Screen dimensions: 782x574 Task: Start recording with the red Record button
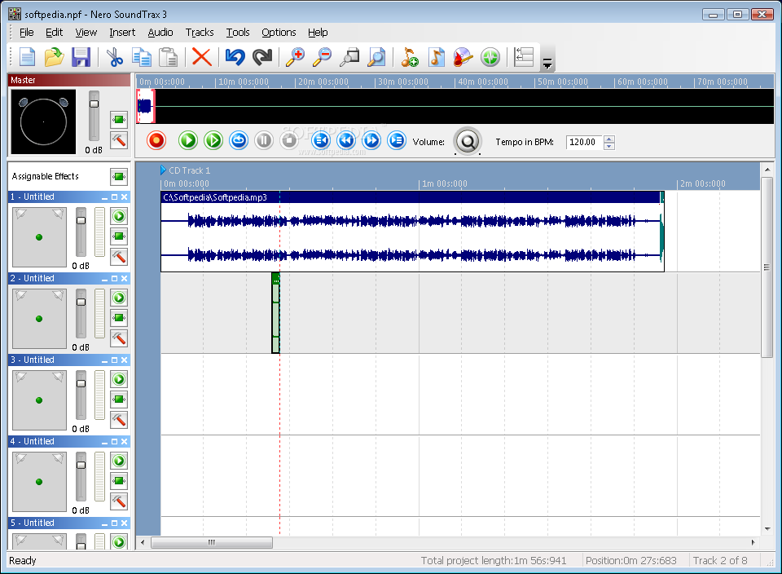tap(156, 140)
